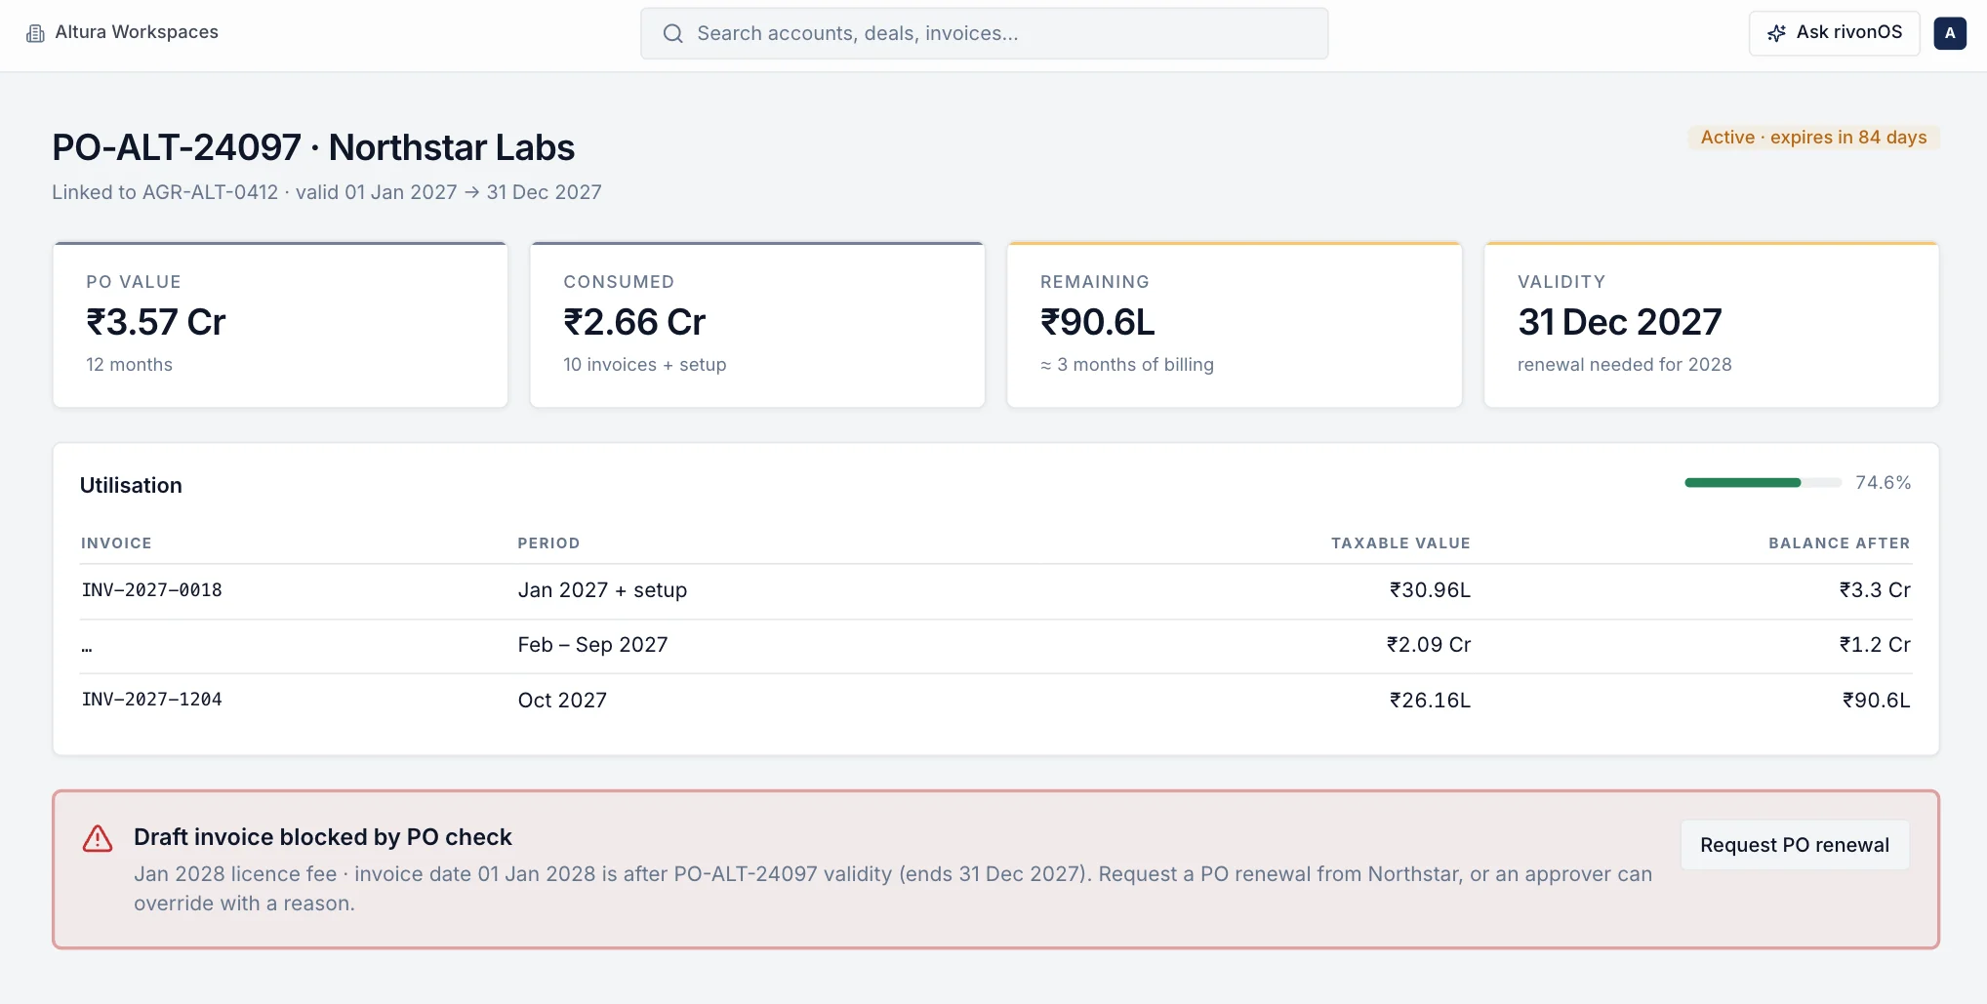
Task: Click the BALANCE AFTER column header
Action: tap(1839, 543)
